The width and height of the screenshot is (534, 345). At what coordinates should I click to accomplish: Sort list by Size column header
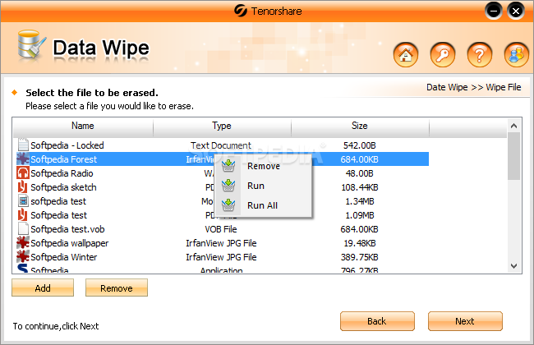[x=360, y=126]
